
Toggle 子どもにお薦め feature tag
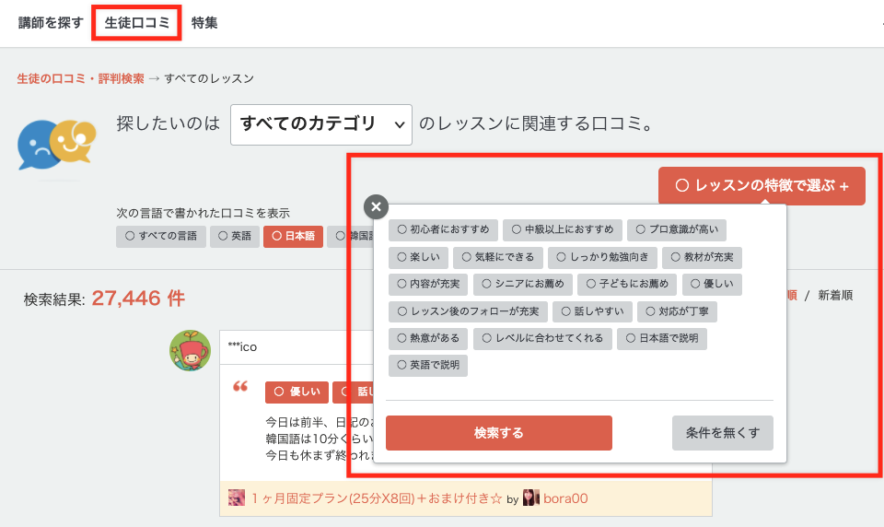pos(627,285)
